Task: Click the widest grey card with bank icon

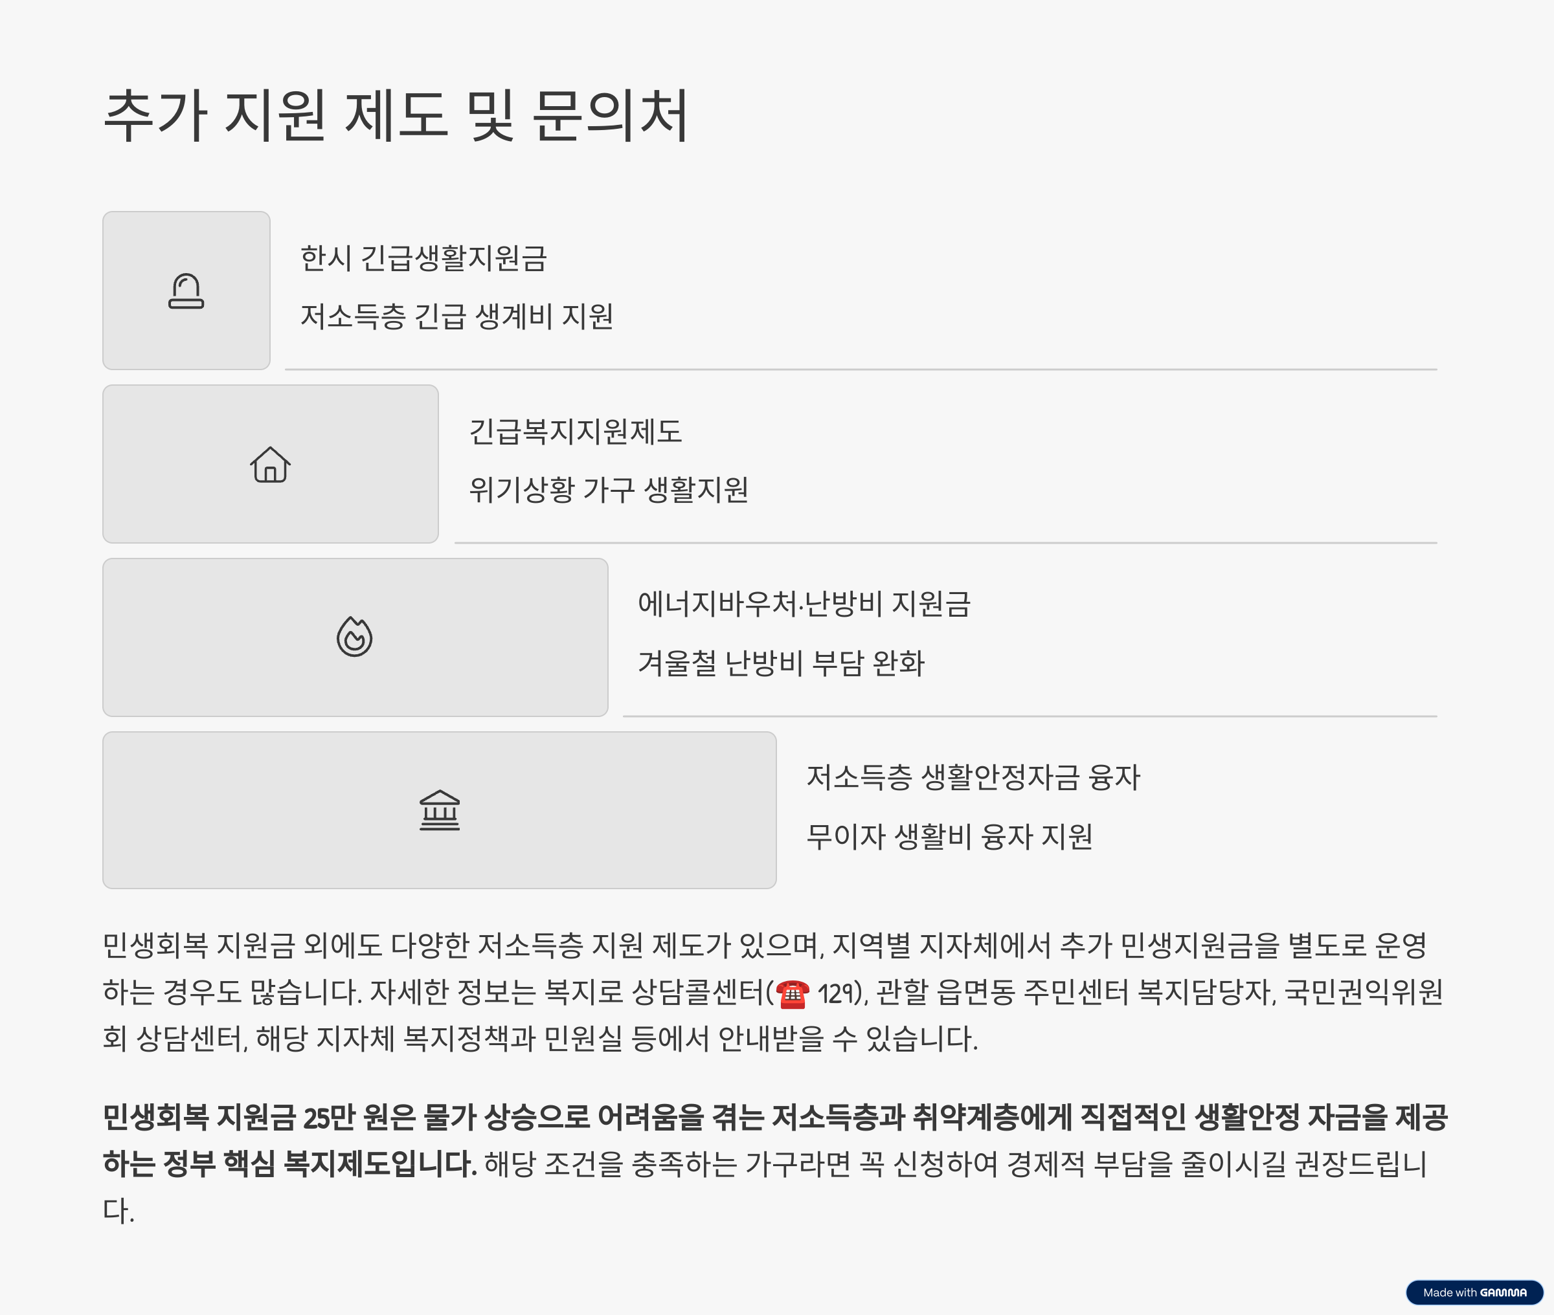Action: pyautogui.click(x=439, y=810)
